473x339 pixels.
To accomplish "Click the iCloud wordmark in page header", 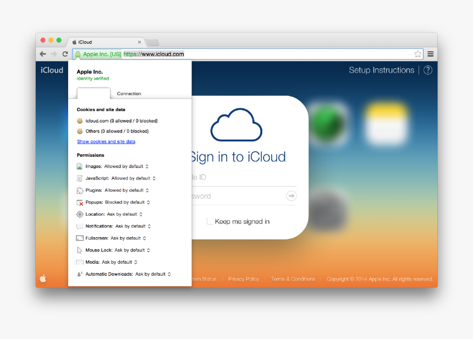I will (52, 70).
